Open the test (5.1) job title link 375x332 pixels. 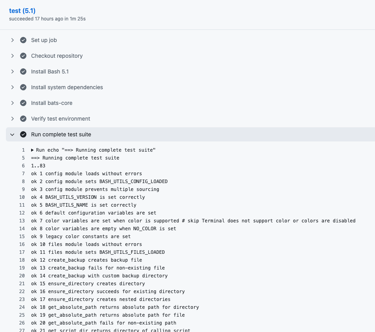pos(22,11)
